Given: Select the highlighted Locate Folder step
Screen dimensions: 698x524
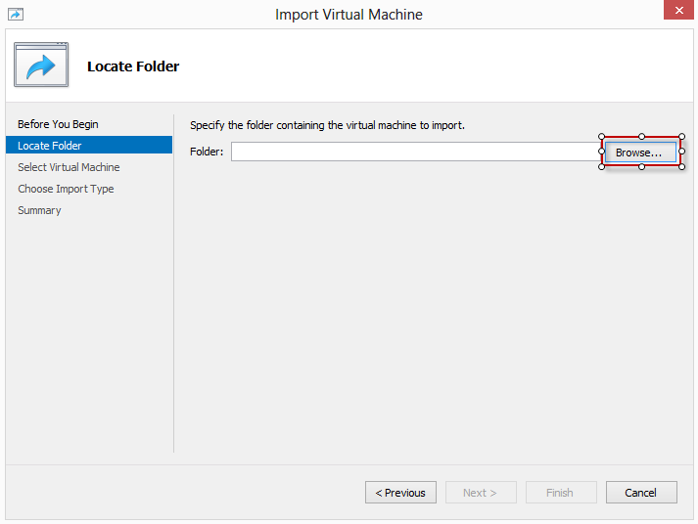Looking at the screenshot, I should (x=89, y=146).
